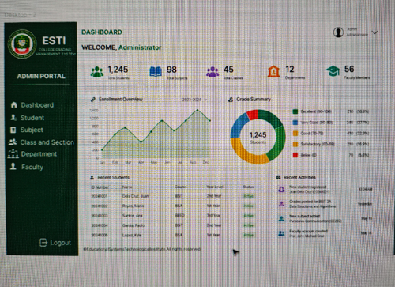The image size is (395, 287).
Task: Click the Faculty account created activity icon
Action: pyautogui.click(x=281, y=233)
